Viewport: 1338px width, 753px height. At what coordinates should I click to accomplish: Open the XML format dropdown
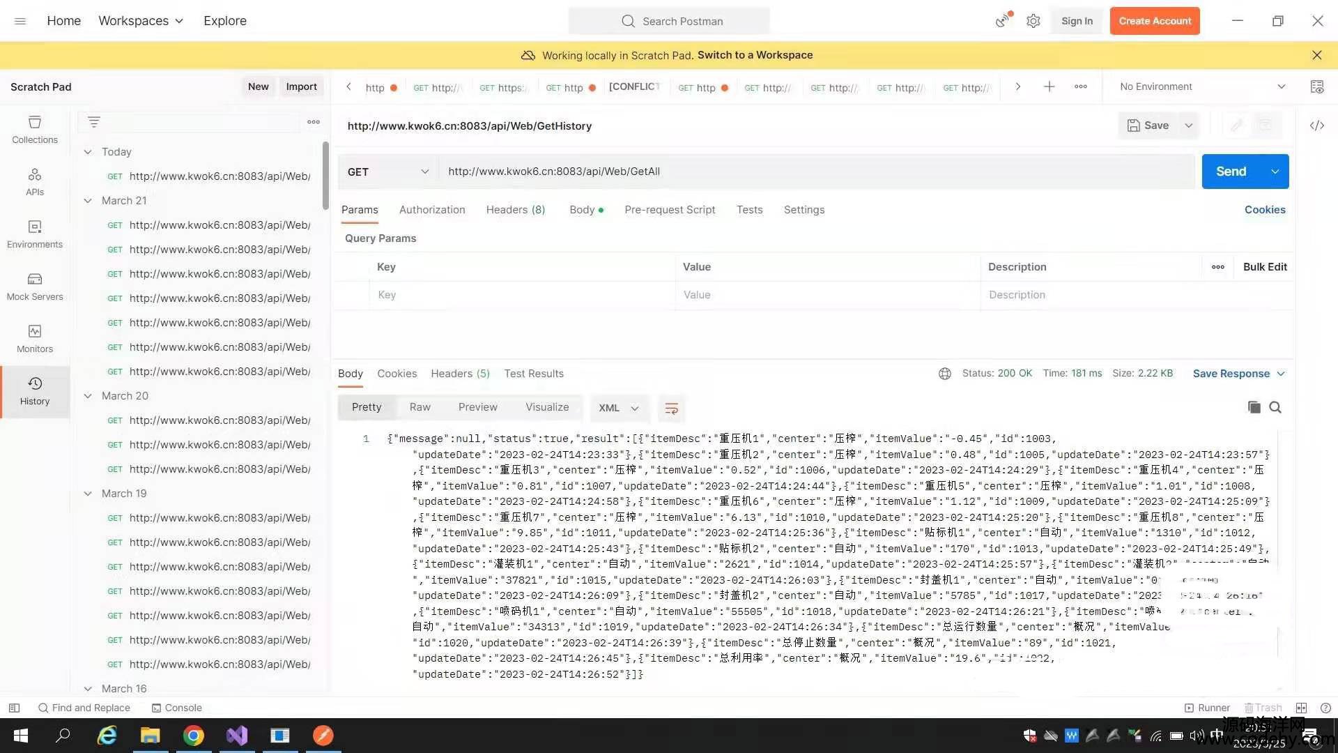coord(618,408)
